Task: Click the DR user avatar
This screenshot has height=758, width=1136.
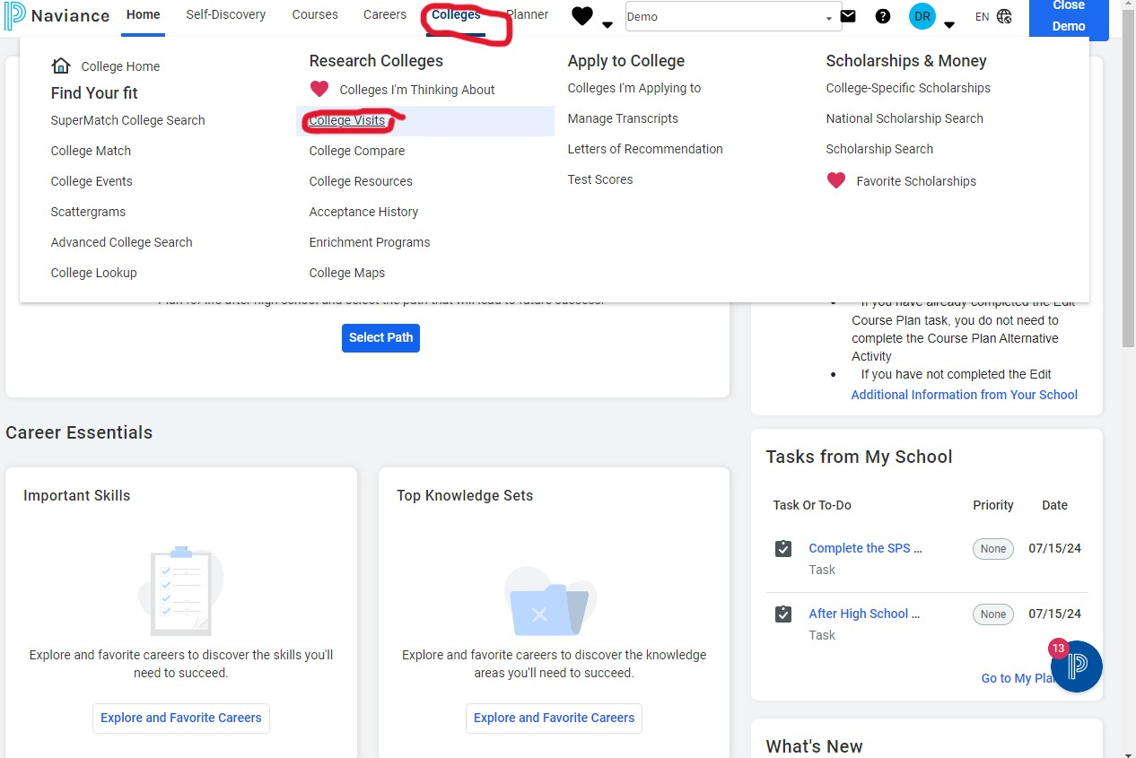Action: (x=922, y=16)
